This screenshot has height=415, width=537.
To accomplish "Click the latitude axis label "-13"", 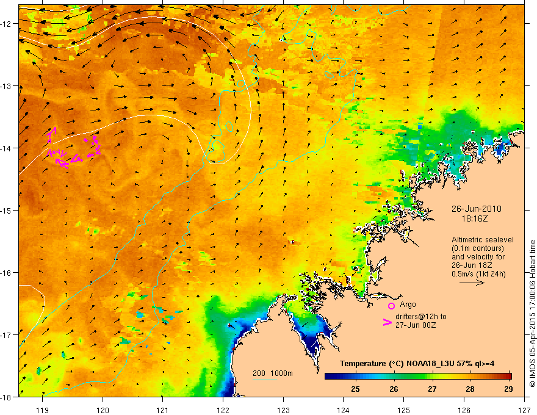I will [7, 86].
